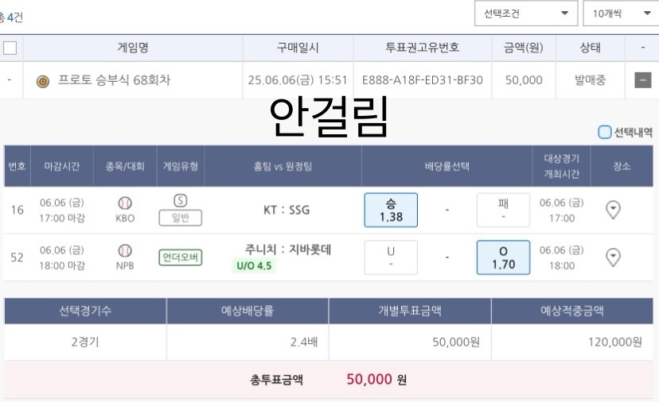
Task: Open venue location pin for 주니치 match
Action: pos(613,257)
